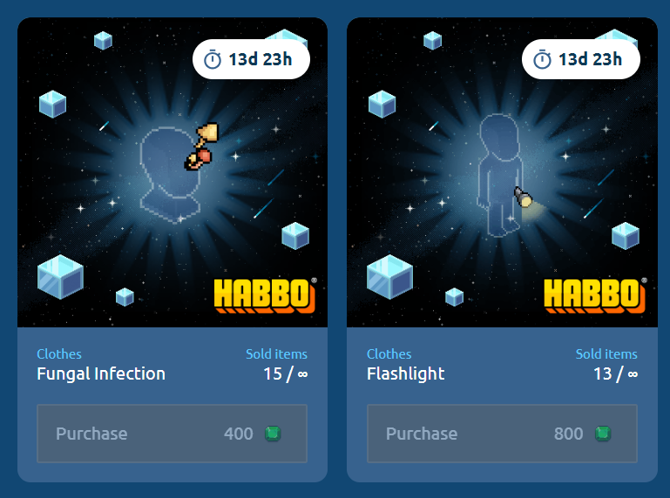670x498 pixels.
Task: Click the 13 / ∞ sold counter
Action: [x=616, y=374]
